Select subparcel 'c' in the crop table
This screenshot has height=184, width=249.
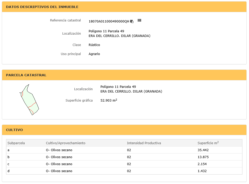(8, 164)
